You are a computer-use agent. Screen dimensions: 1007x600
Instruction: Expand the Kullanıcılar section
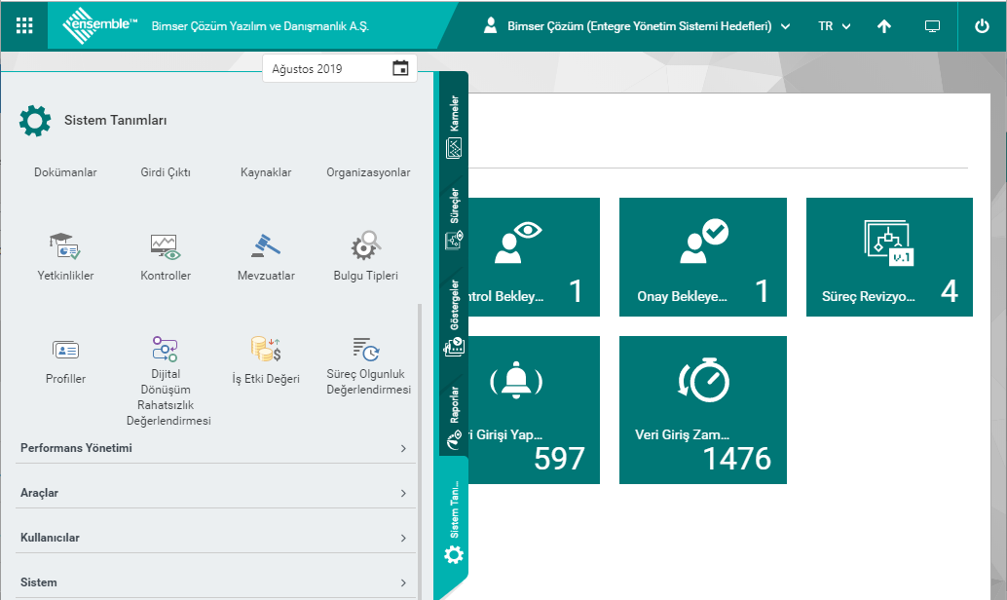(212, 538)
